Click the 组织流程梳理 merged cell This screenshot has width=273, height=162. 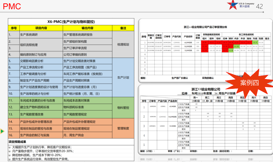pos(41,45)
